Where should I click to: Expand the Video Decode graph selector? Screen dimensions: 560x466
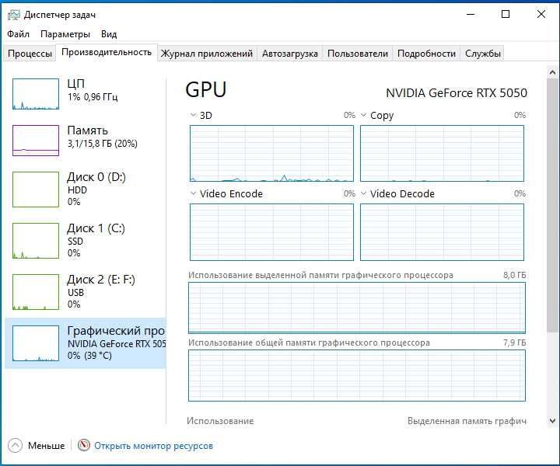[x=364, y=193]
